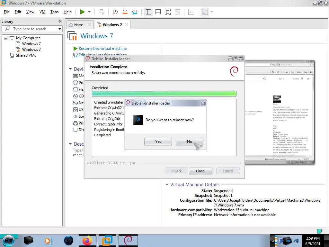Viewport: 329px width, 247px height.
Task: Open Firefox from the taskbar
Action: tap(87, 241)
